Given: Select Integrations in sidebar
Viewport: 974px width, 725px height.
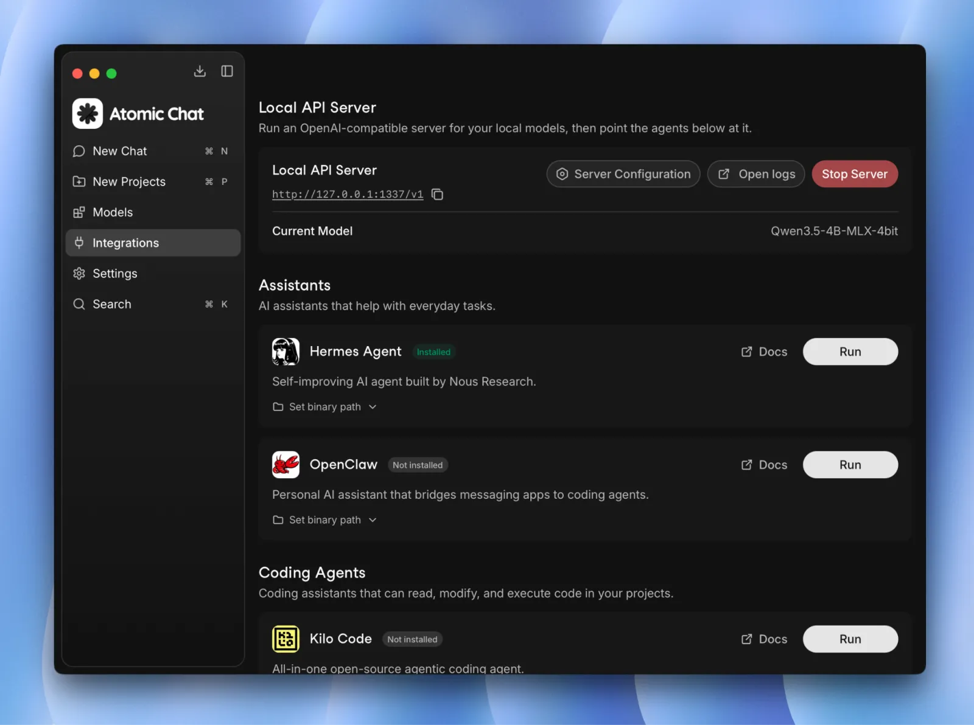Looking at the screenshot, I should (153, 243).
